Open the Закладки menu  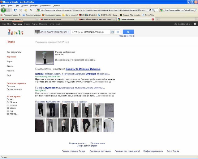[x=34, y=6]
